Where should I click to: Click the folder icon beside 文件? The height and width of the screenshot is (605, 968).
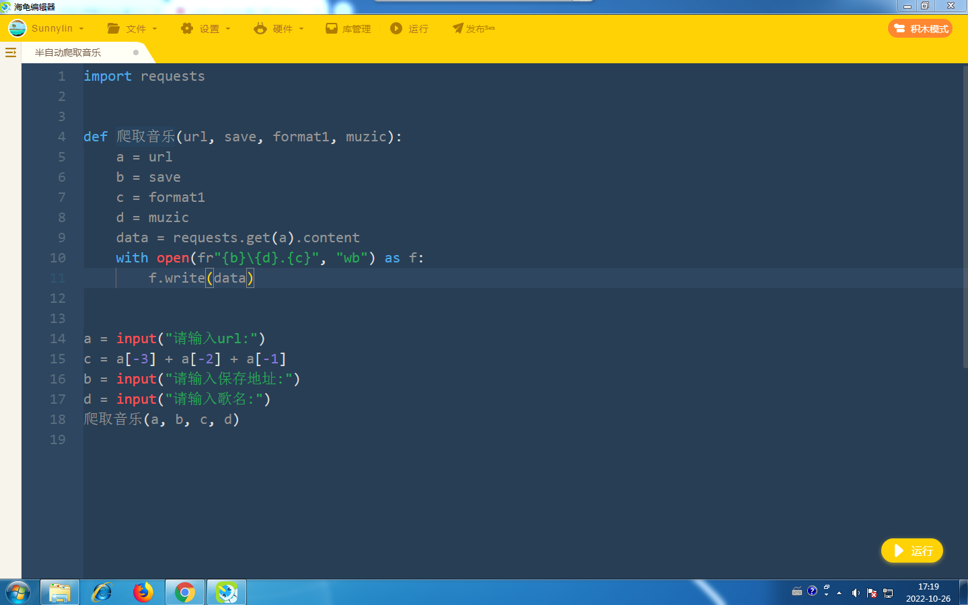tap(114, 28)
